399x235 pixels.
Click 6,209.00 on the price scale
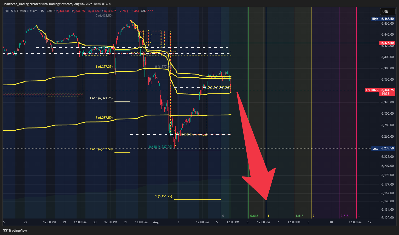tap(387, 166)
